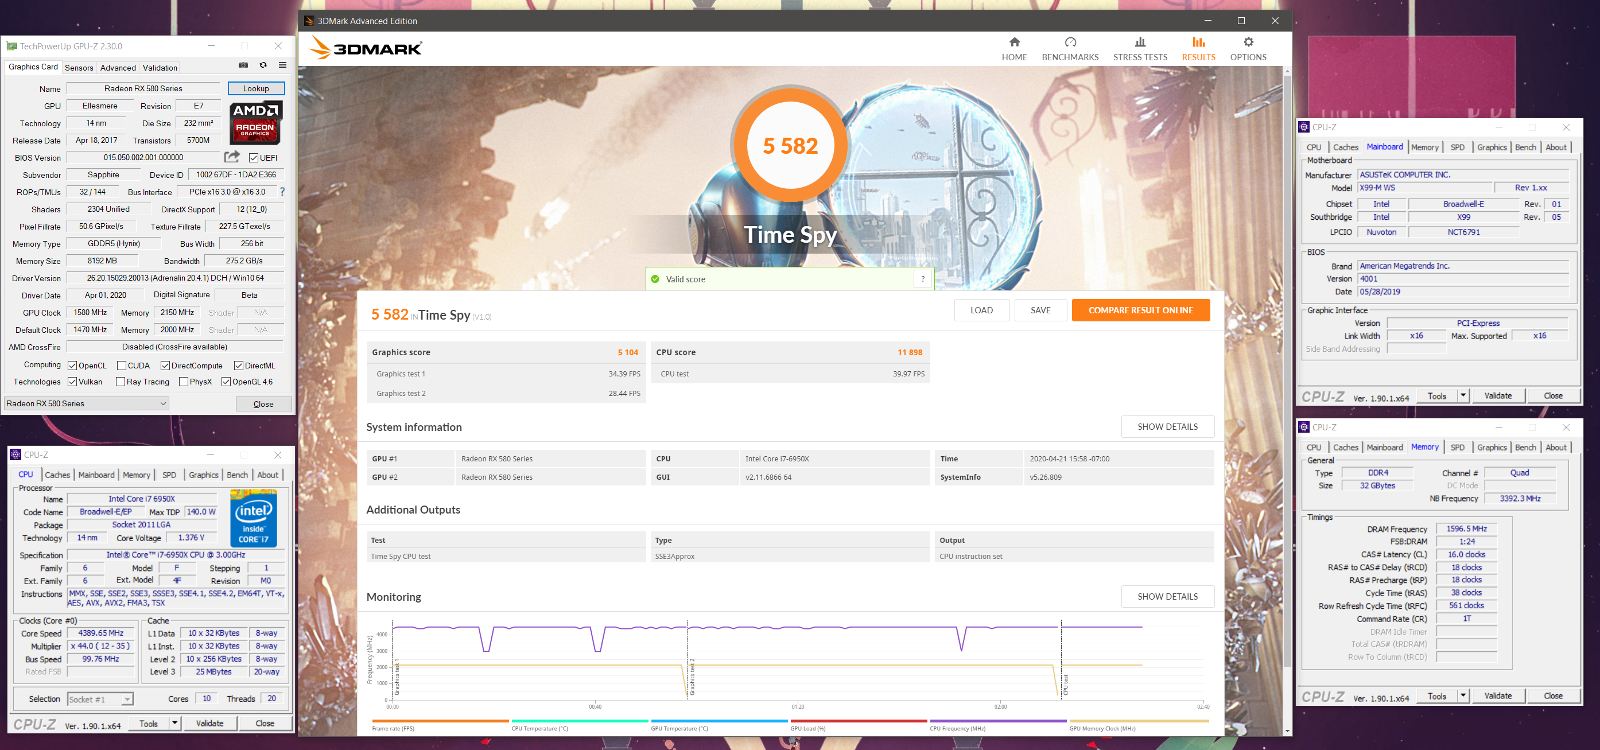The width and height of the screenshot is (1600, 750).
Task: Click Compare Result Online button
Action: click(x=1140, y=310)
